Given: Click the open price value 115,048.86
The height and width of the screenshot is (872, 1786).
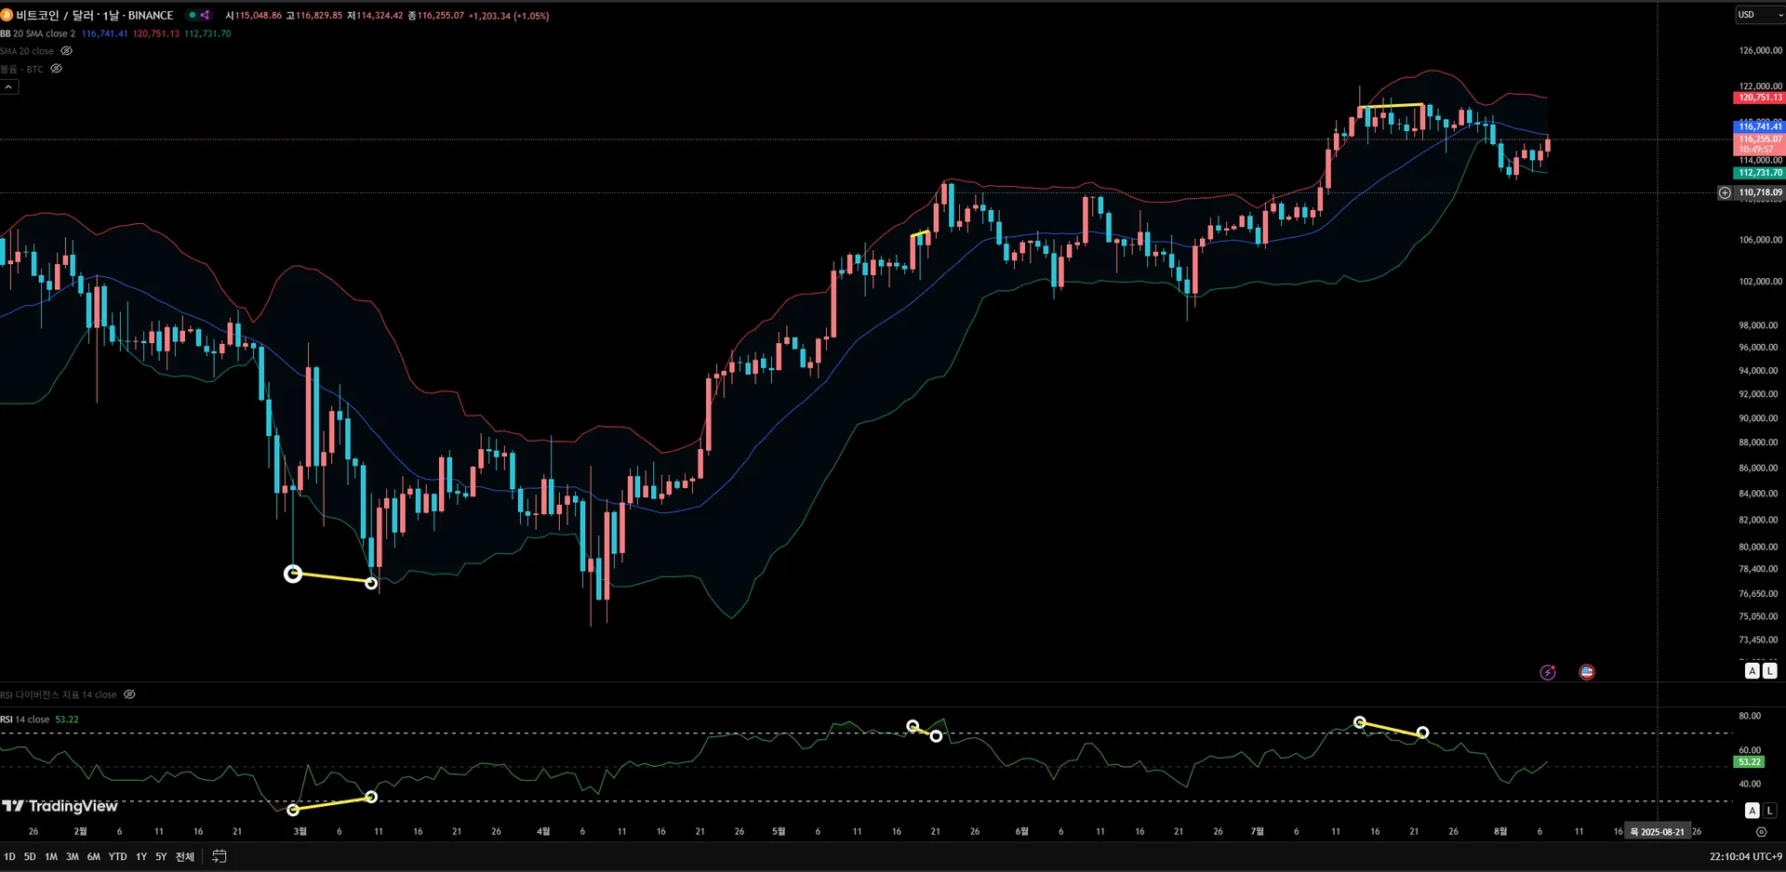Looking at the screenshot, I should [x=258, y=16].
